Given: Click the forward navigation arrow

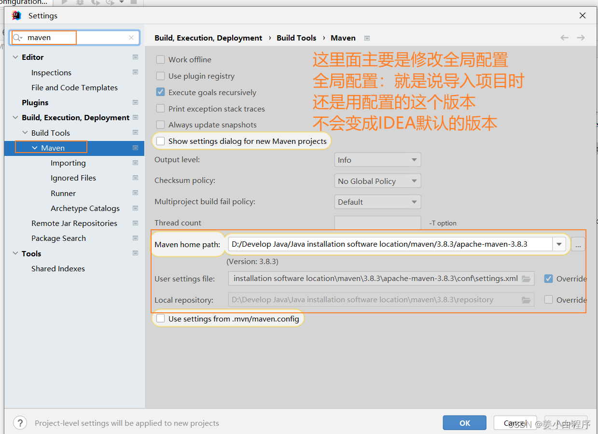Looking at the screenshot, I should pyautogui.click(x=581, y=38).
